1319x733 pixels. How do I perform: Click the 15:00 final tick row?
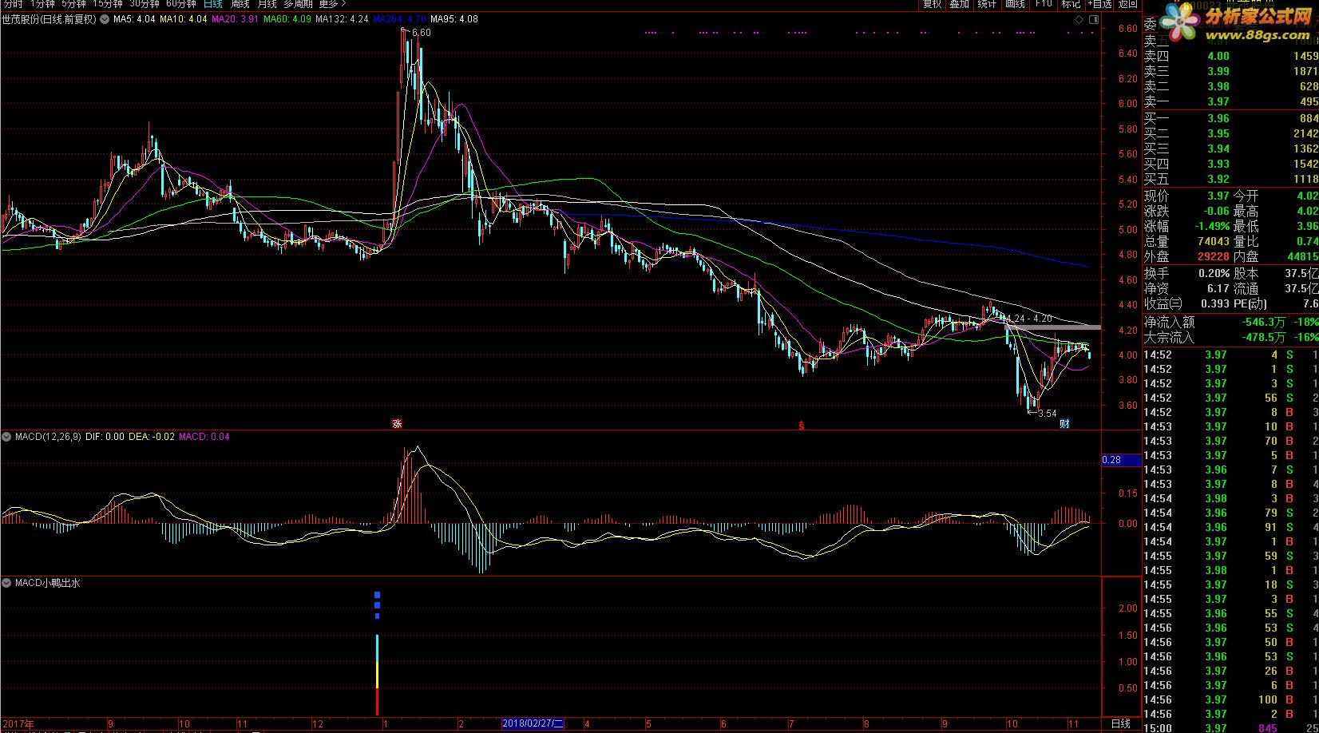[1230, 728]
